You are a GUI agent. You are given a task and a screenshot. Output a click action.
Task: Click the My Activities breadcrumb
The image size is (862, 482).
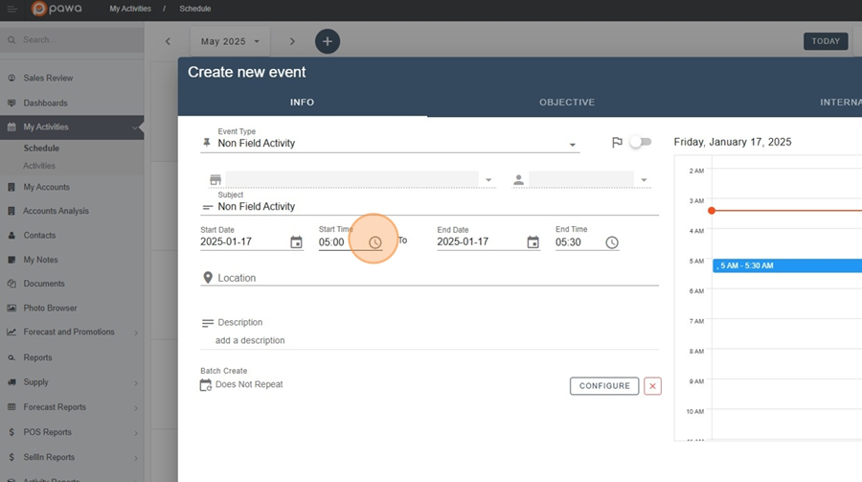[x=130, y=9]
